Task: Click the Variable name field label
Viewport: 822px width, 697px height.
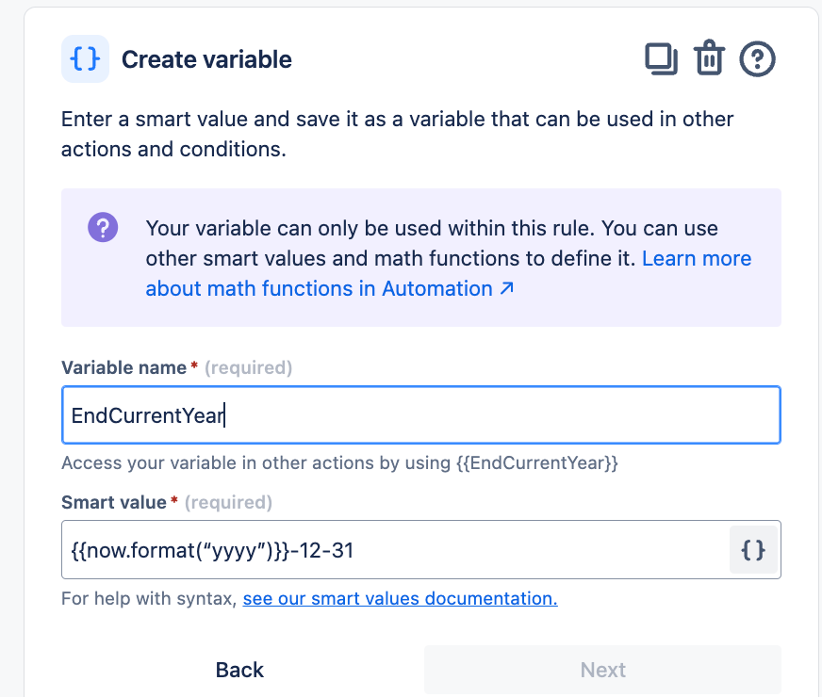Action: [x=123, y=368]
